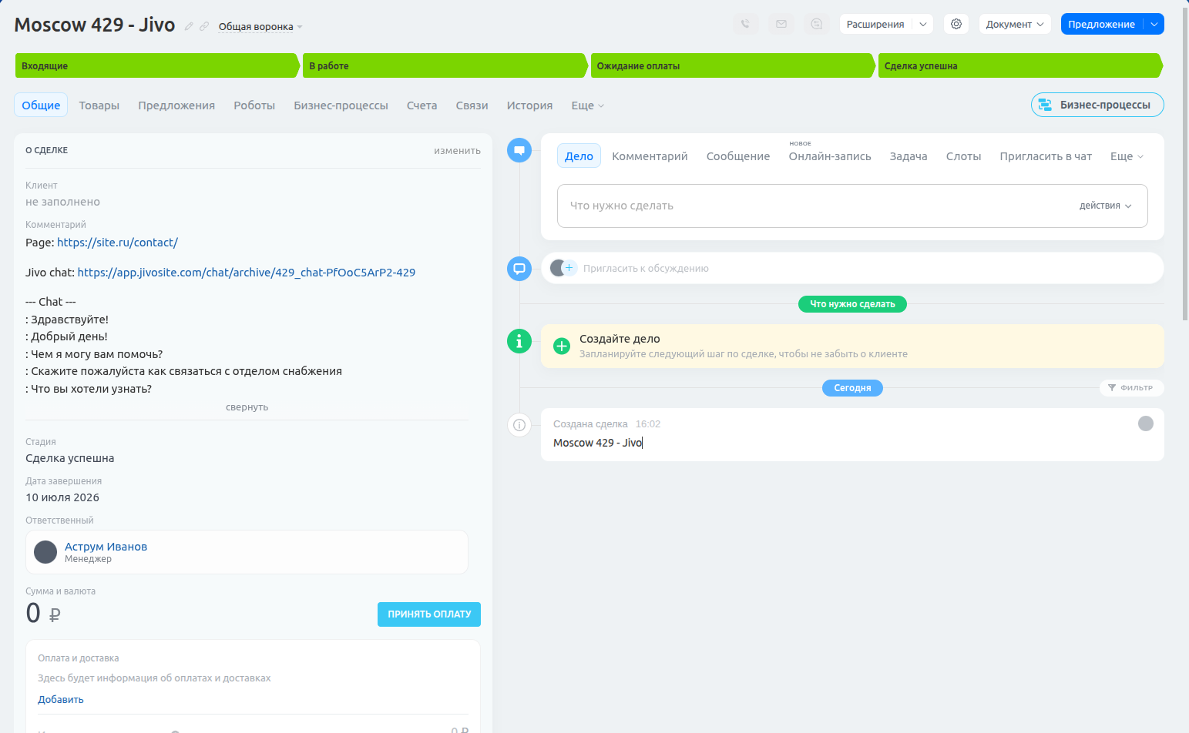Open the Онлайн-запись tab
The height and width of the screenshot is (733, 1189).
[830, 156]
